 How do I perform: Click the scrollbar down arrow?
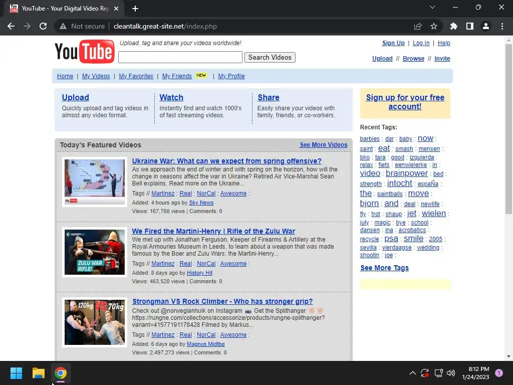(x=508, y=356)
